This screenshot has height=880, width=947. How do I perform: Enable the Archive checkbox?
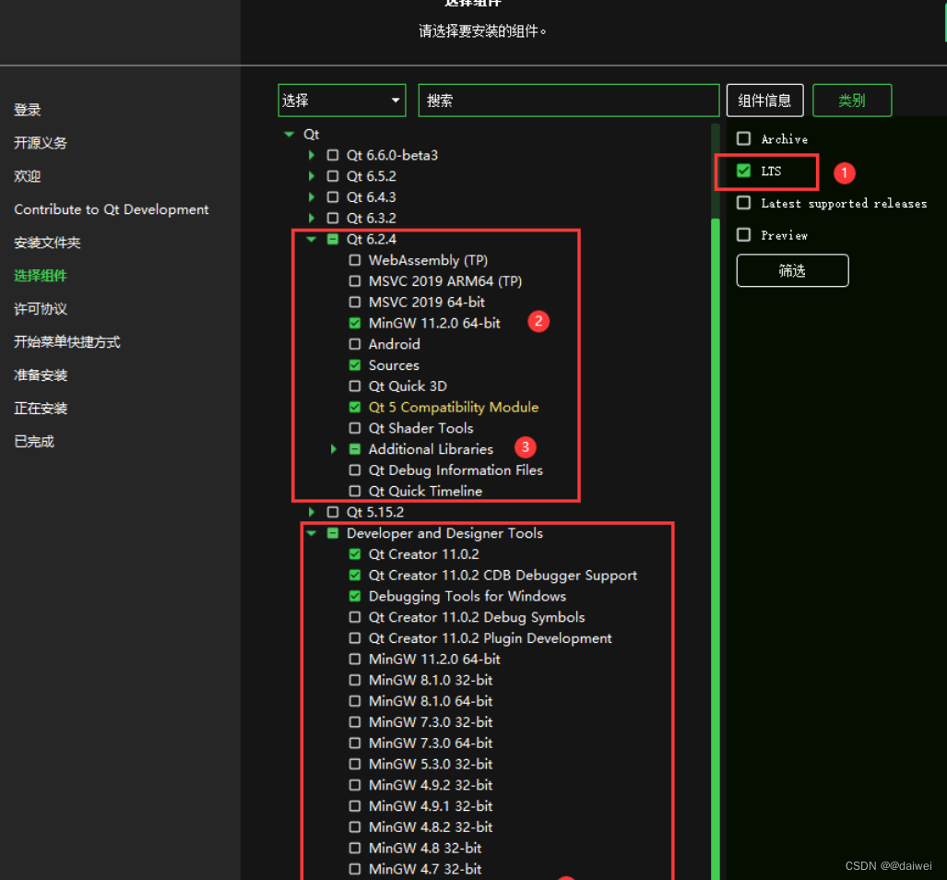coord(743,139)
